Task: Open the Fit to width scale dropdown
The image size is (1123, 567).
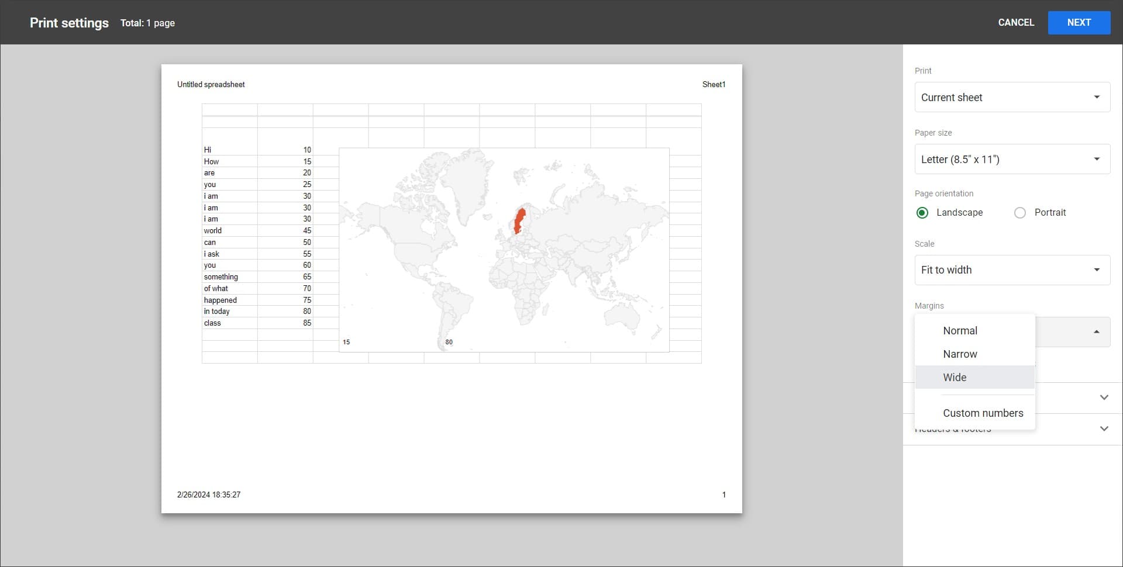Action: (x=1012, y=269)
